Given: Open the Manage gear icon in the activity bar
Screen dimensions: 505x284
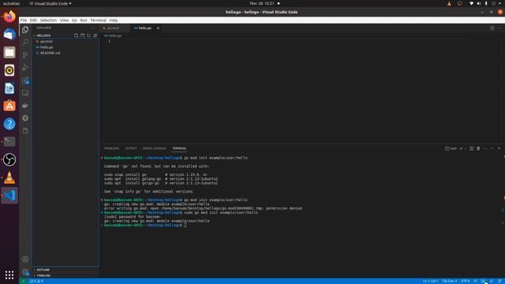Looking at the screenshot, I should point(25,272).
